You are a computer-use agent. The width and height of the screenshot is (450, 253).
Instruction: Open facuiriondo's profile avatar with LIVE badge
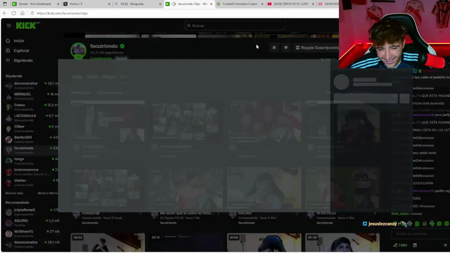(78, 51)
